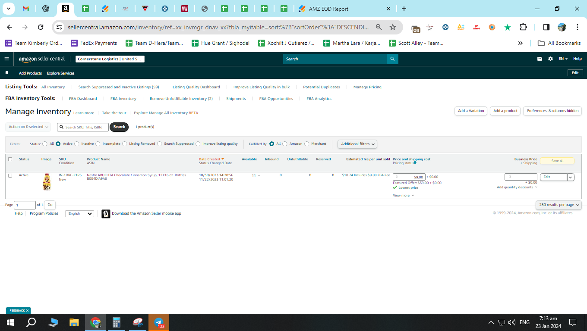Reload the page in Chrome

41,27
